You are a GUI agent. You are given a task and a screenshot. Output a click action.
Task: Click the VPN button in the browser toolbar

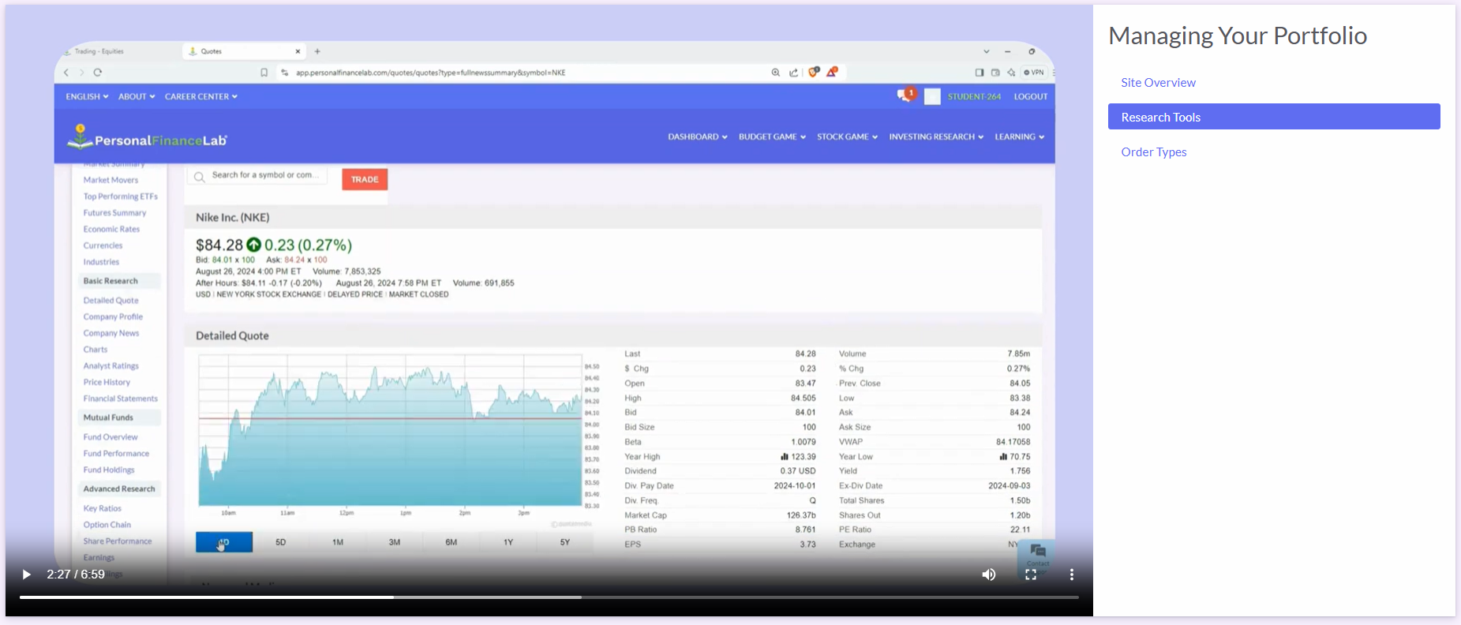(1034, 73)
